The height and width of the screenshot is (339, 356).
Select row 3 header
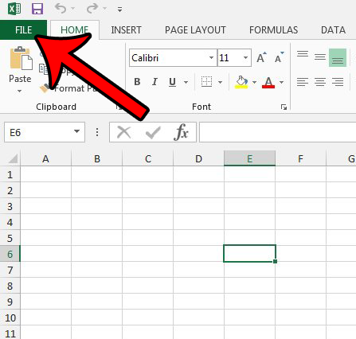point(10,206)
